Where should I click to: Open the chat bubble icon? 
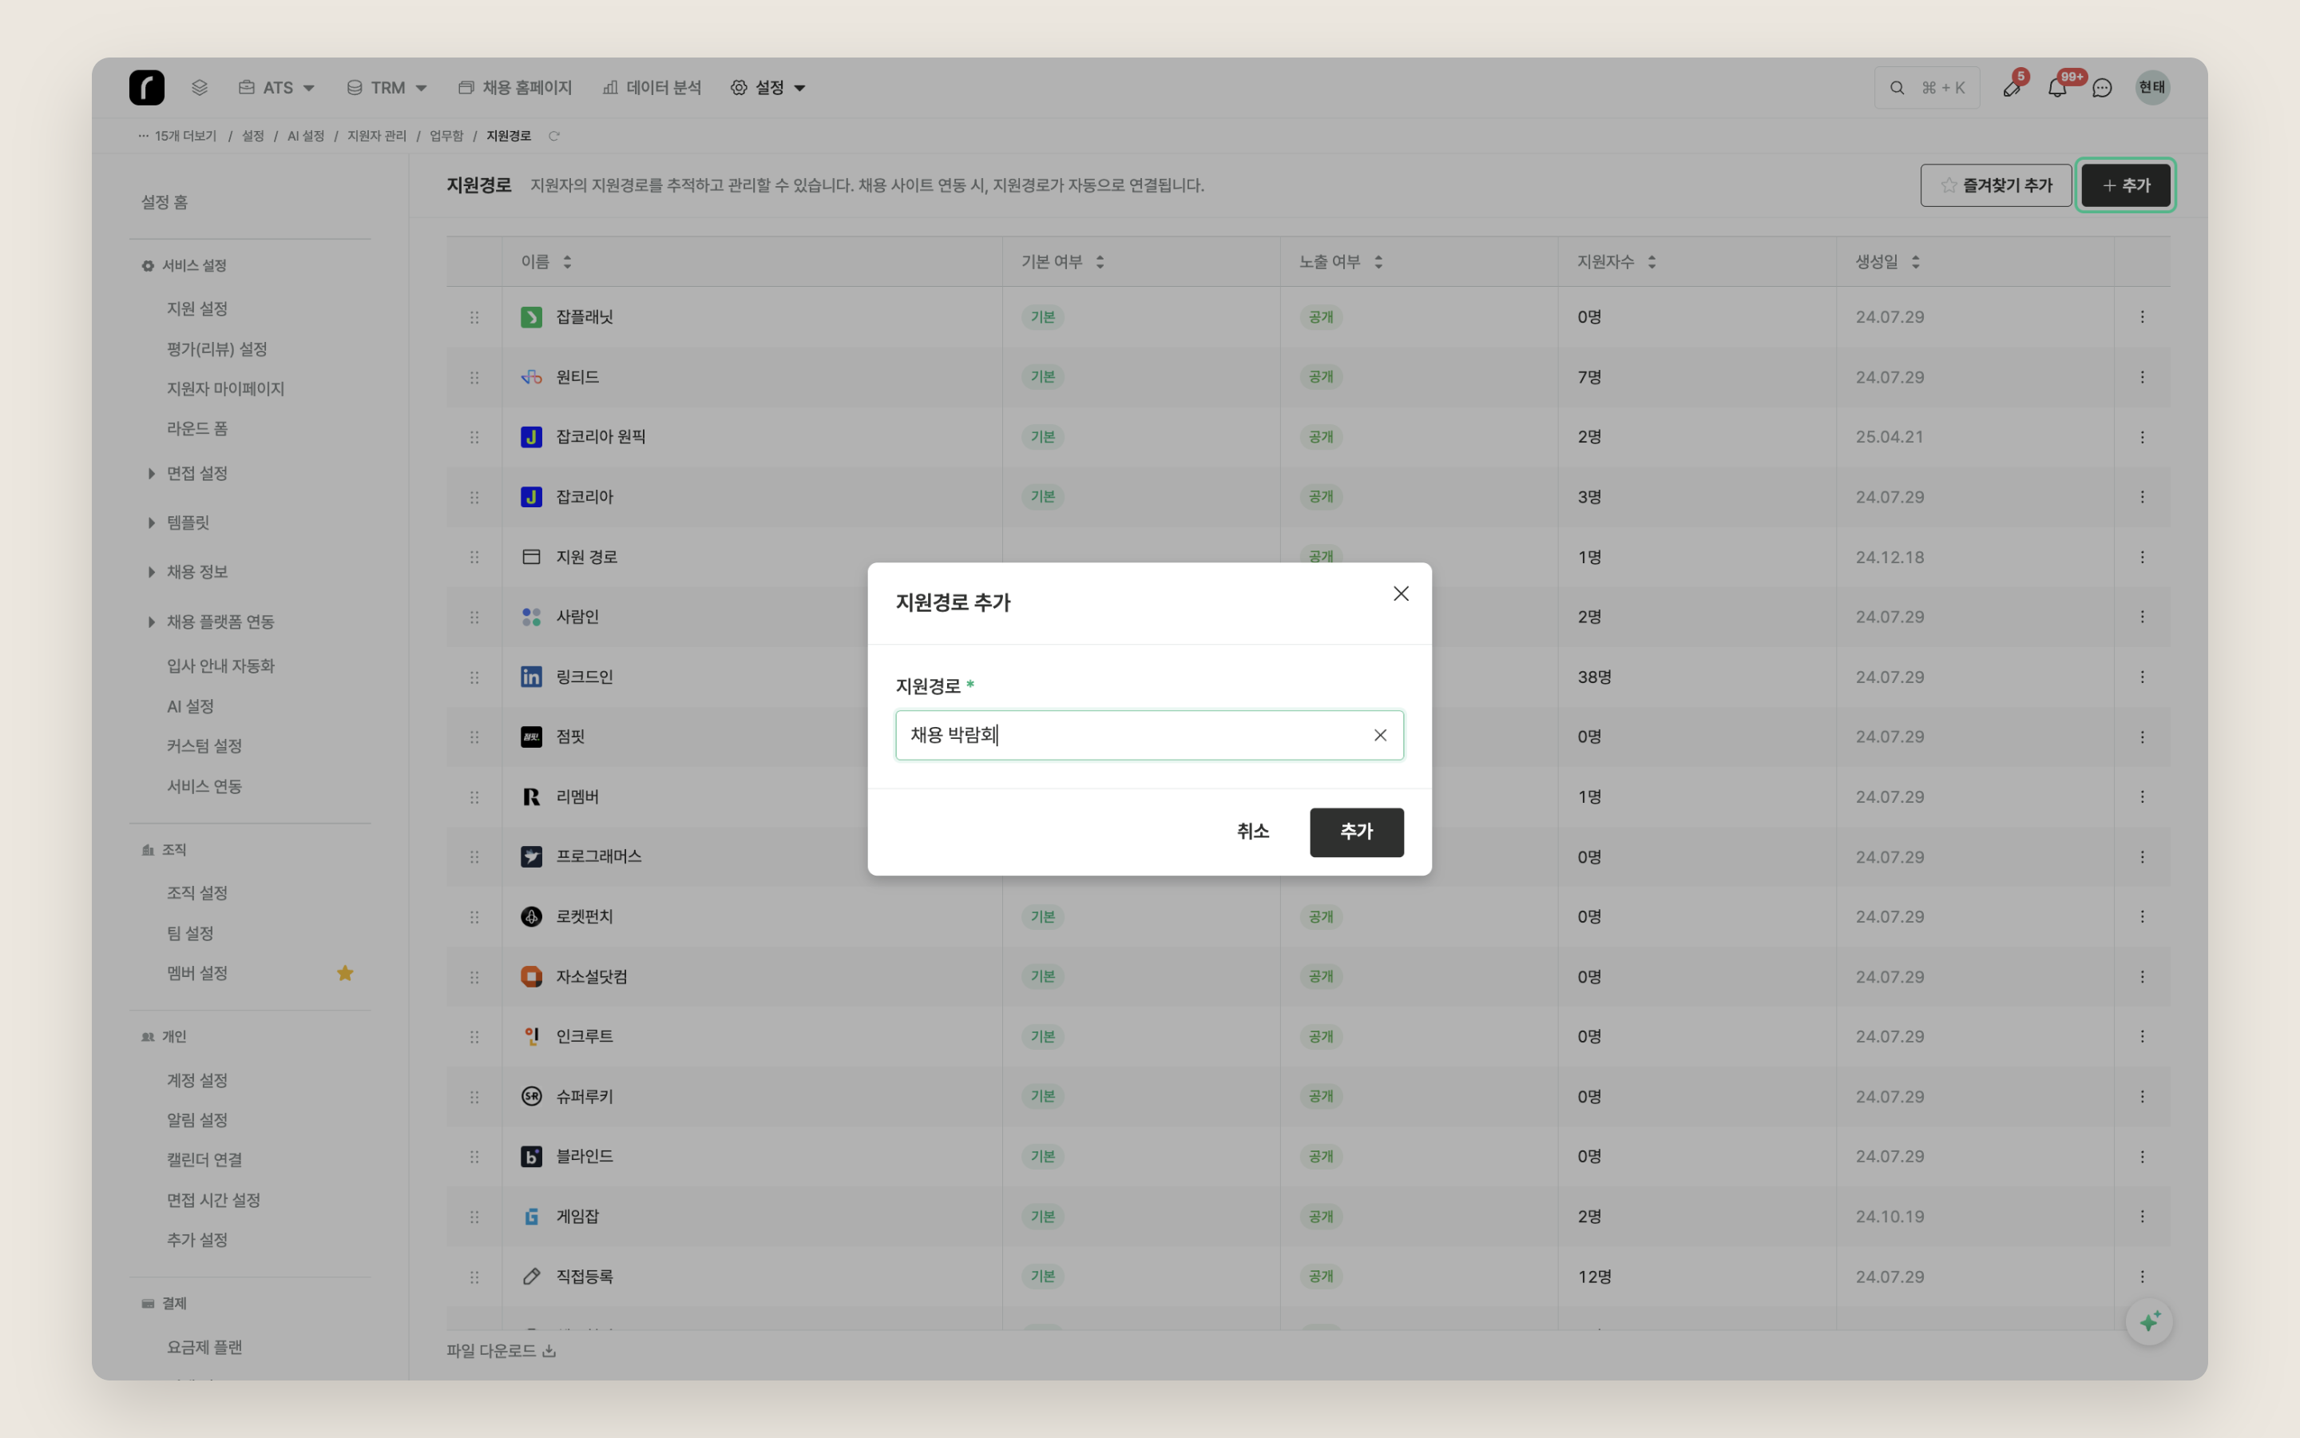[x=2102, y=88]
